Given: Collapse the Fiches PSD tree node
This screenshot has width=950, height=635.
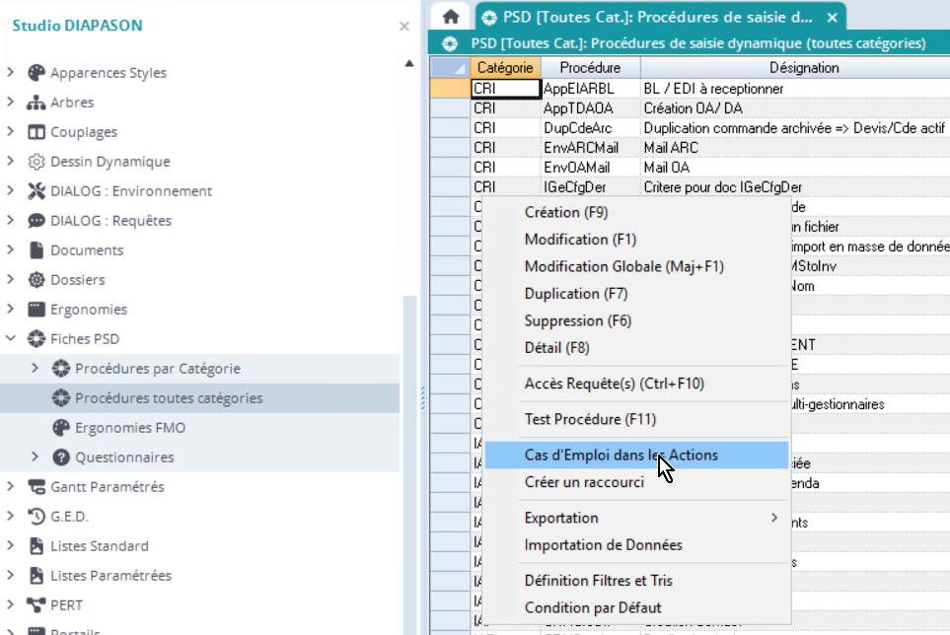Looking at the screenshot, I should coord(11,339).
